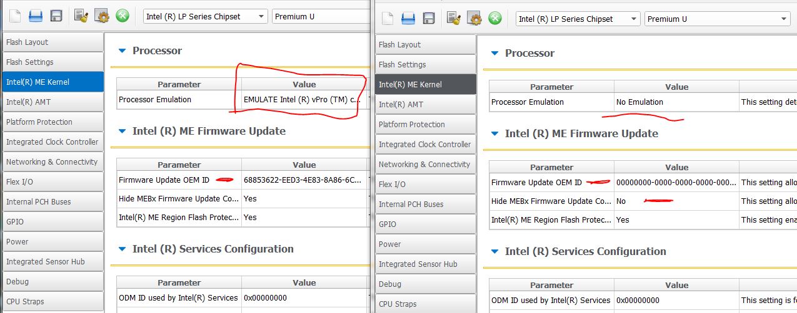Click the build settings gear icon in right window

click(x=474, y=19)
